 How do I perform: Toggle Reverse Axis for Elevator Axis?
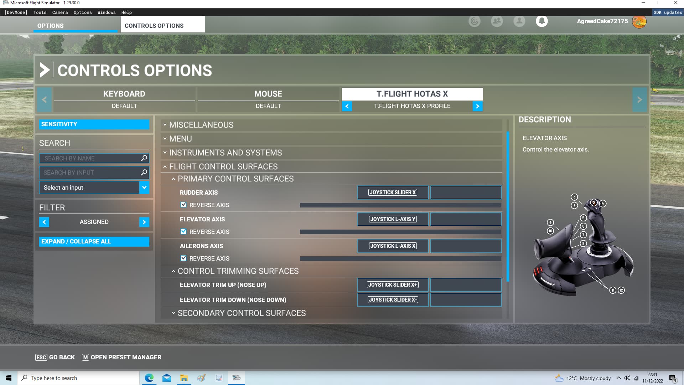tap(183, 232)
